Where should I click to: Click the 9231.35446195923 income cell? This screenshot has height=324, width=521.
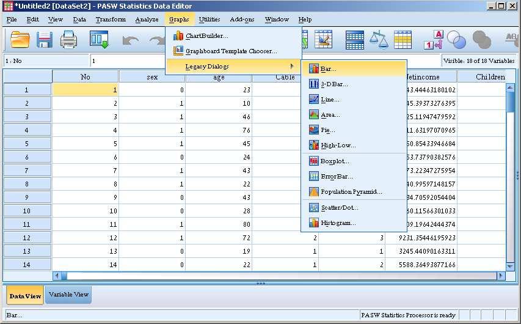click(421, 238)
